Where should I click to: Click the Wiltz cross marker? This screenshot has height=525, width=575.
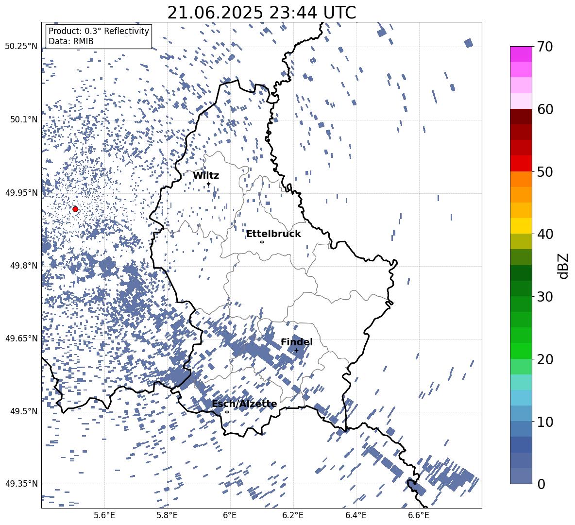[x=209, y=184]
